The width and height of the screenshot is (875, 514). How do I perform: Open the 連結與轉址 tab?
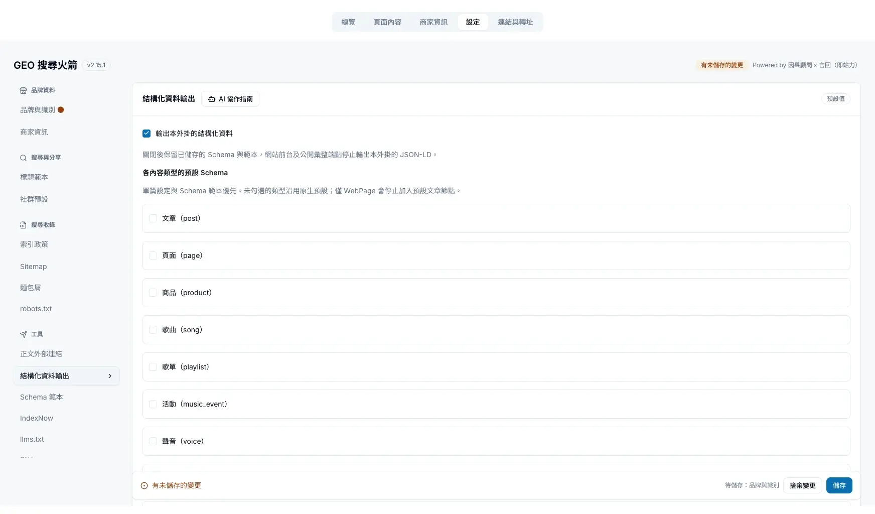(515, 22)
